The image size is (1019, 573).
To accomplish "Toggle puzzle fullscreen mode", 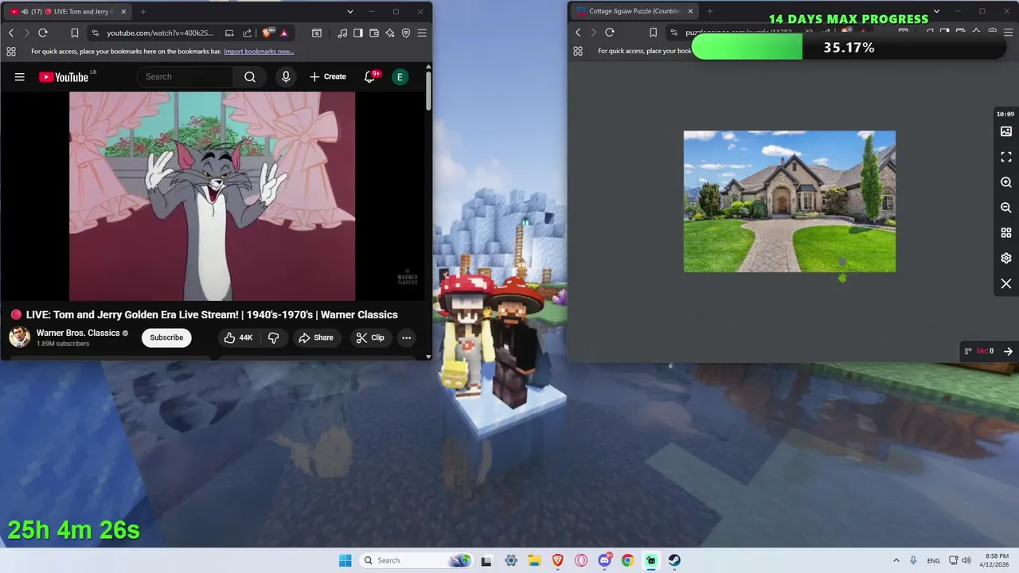I will tap(1006, 157).
